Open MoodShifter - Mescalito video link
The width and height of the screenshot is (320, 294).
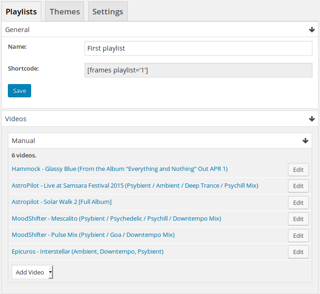click(116, 218)
